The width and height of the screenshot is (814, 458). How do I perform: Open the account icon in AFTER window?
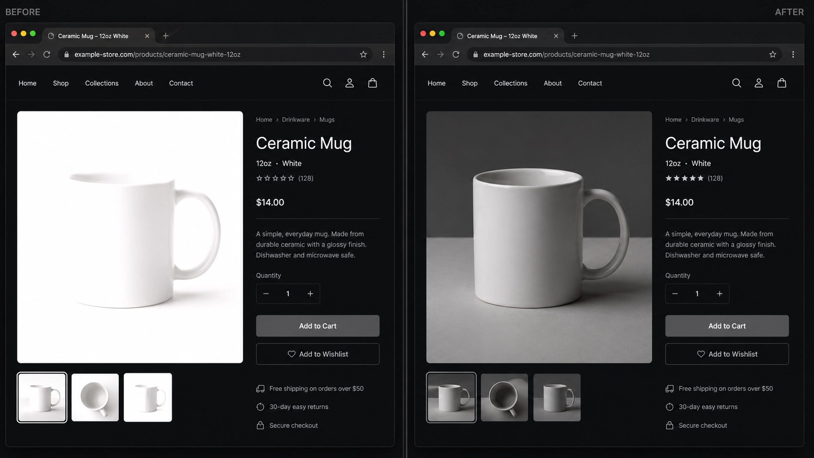point(758,83)
